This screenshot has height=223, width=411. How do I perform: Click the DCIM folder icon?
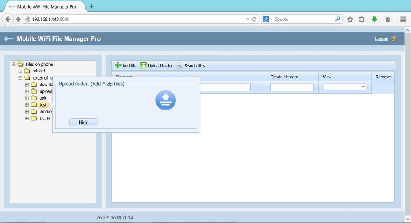[x=34, y=118]
